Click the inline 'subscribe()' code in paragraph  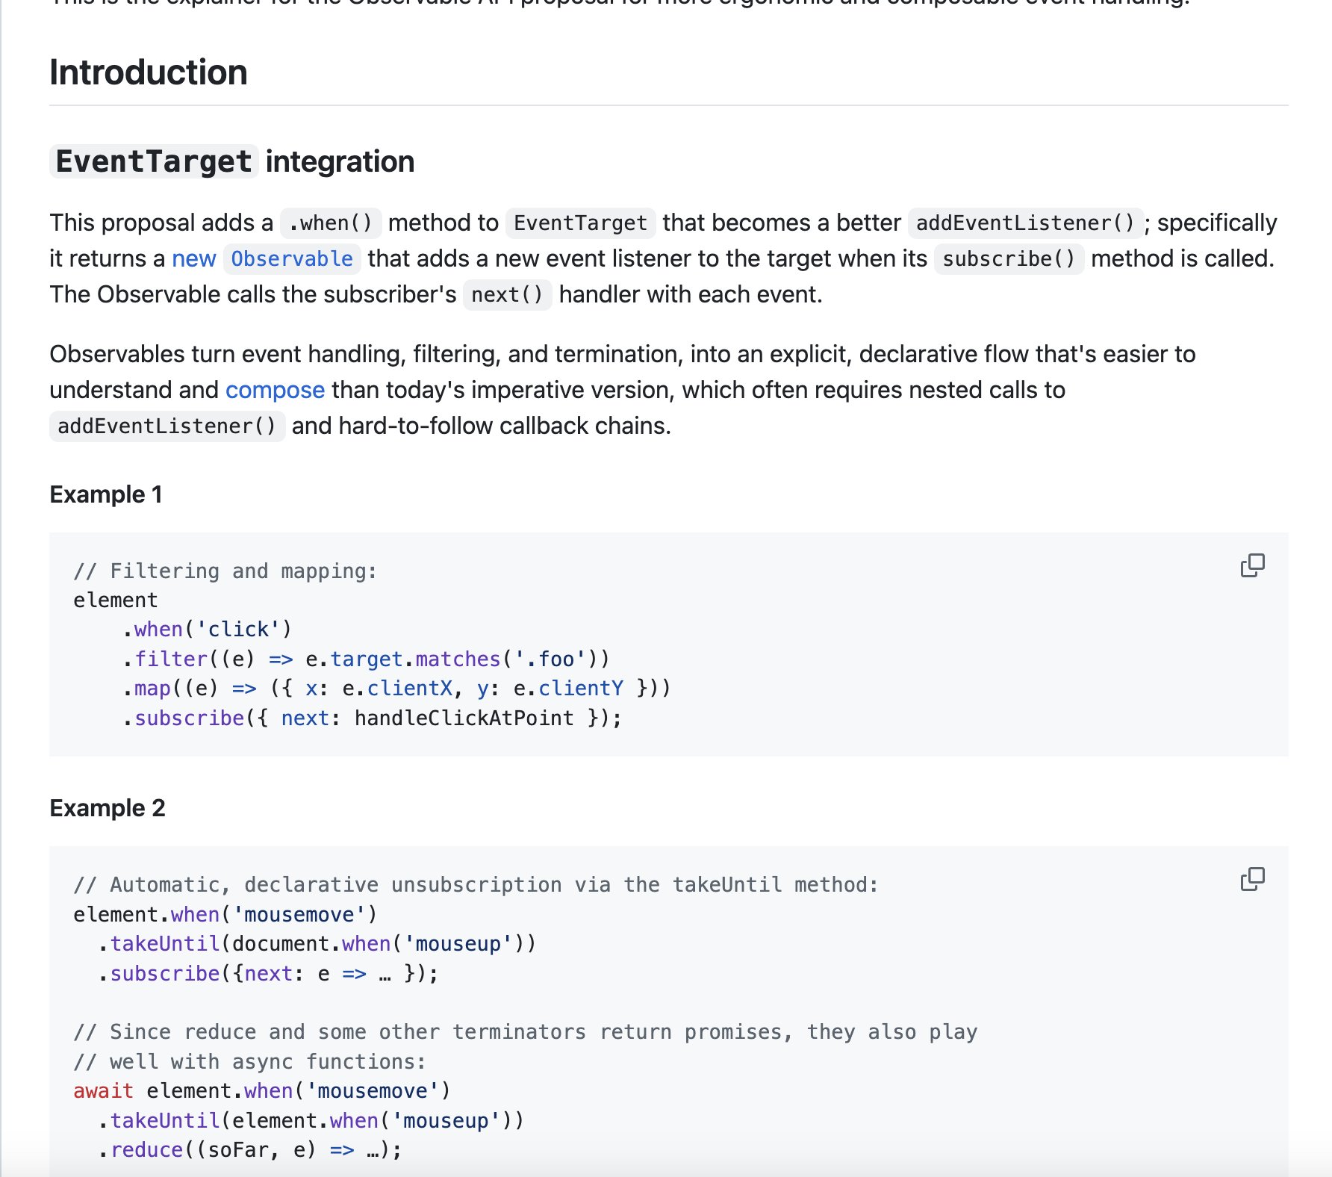1009,258
